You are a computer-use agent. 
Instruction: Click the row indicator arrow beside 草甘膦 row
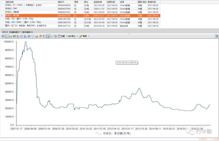click(x=2, y=16)
